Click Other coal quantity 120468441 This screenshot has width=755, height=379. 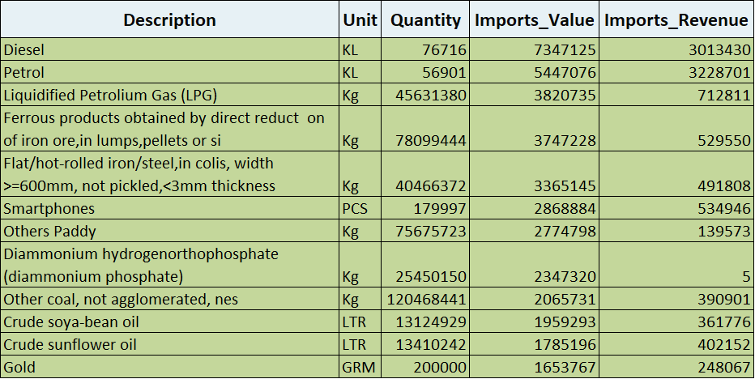[425, 299]
